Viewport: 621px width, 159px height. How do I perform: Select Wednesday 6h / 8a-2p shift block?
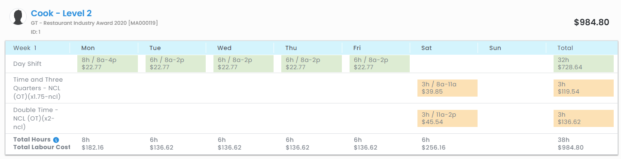click(x=244, y=64)
